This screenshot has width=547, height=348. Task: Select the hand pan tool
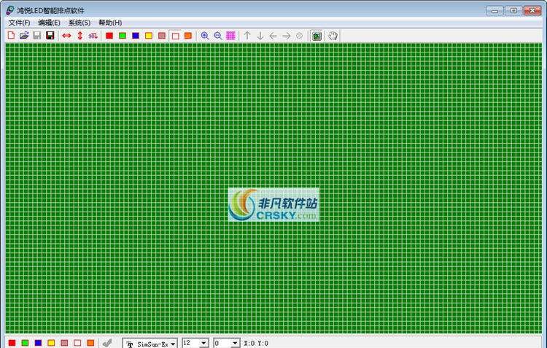click(x=333, y=36)
